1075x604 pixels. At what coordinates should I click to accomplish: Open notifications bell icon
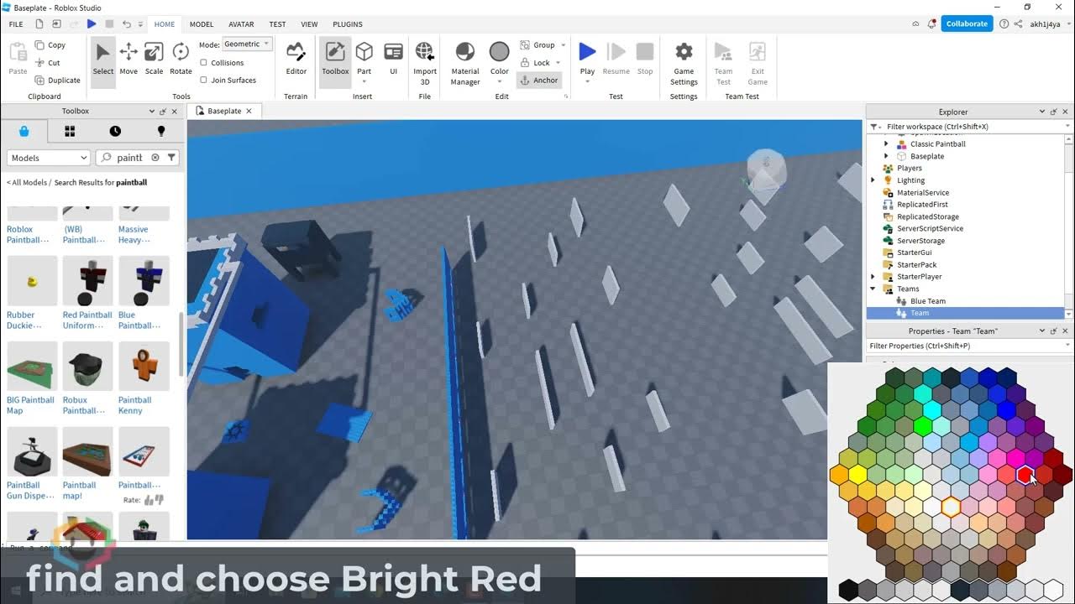931,24
